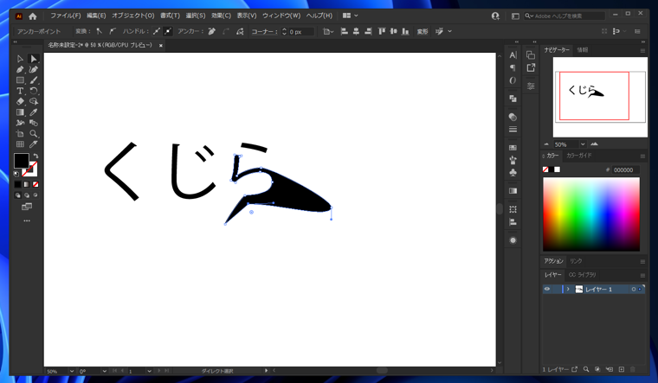Select the Blend tool
The width and height of the screenshot is (658, 383).
pos(34,123)
